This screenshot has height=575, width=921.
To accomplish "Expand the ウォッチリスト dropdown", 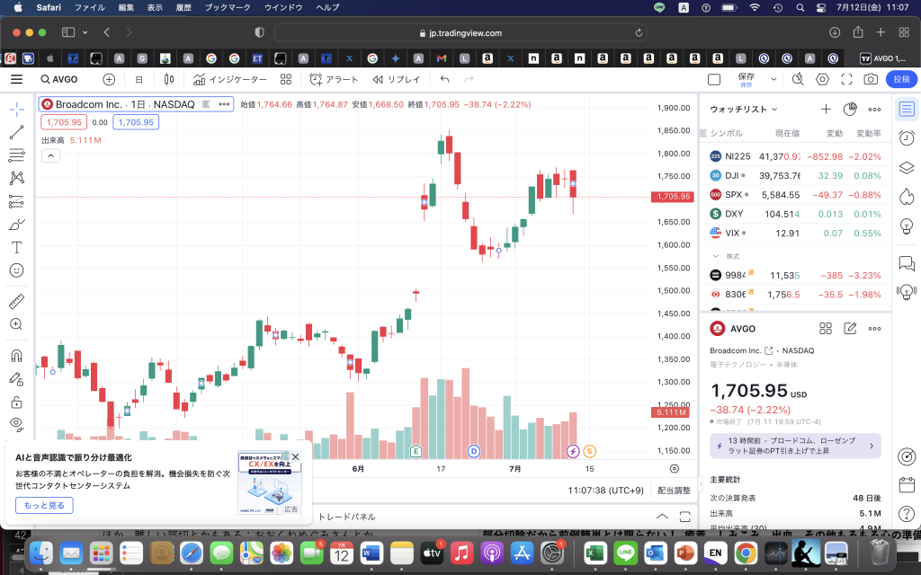I will coord(744,109).
